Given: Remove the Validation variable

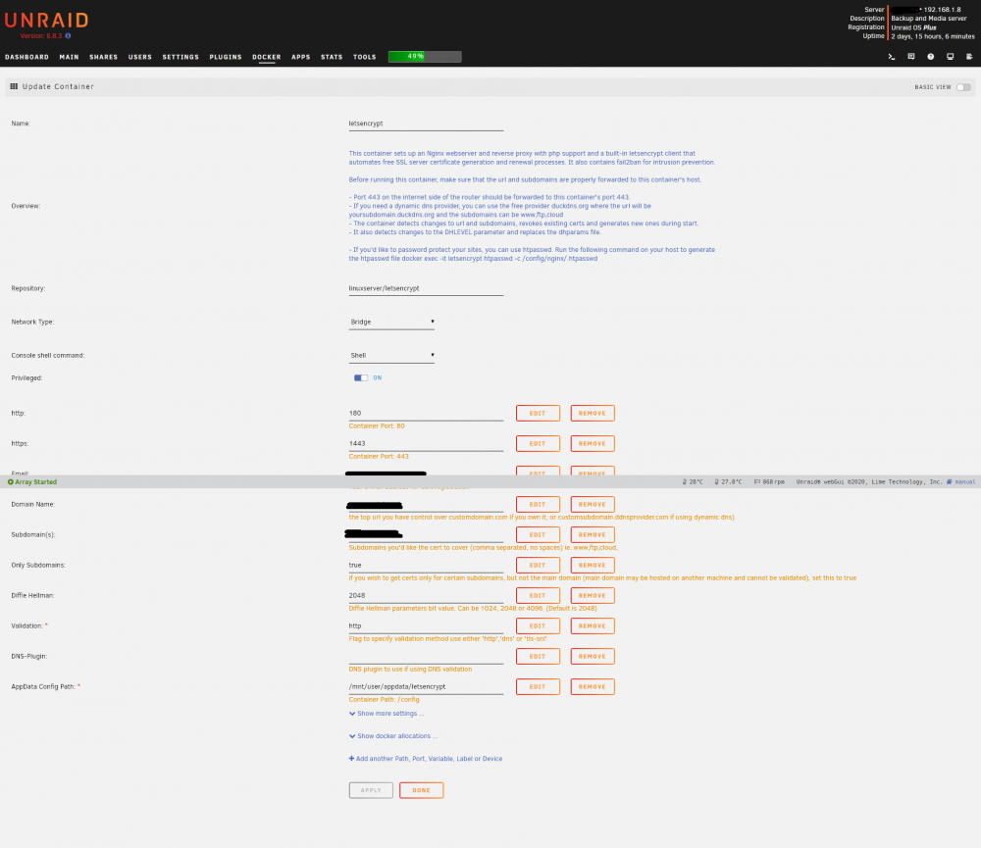Looking at the screenshot, I should pyautogui.click(x=592, y=626).
